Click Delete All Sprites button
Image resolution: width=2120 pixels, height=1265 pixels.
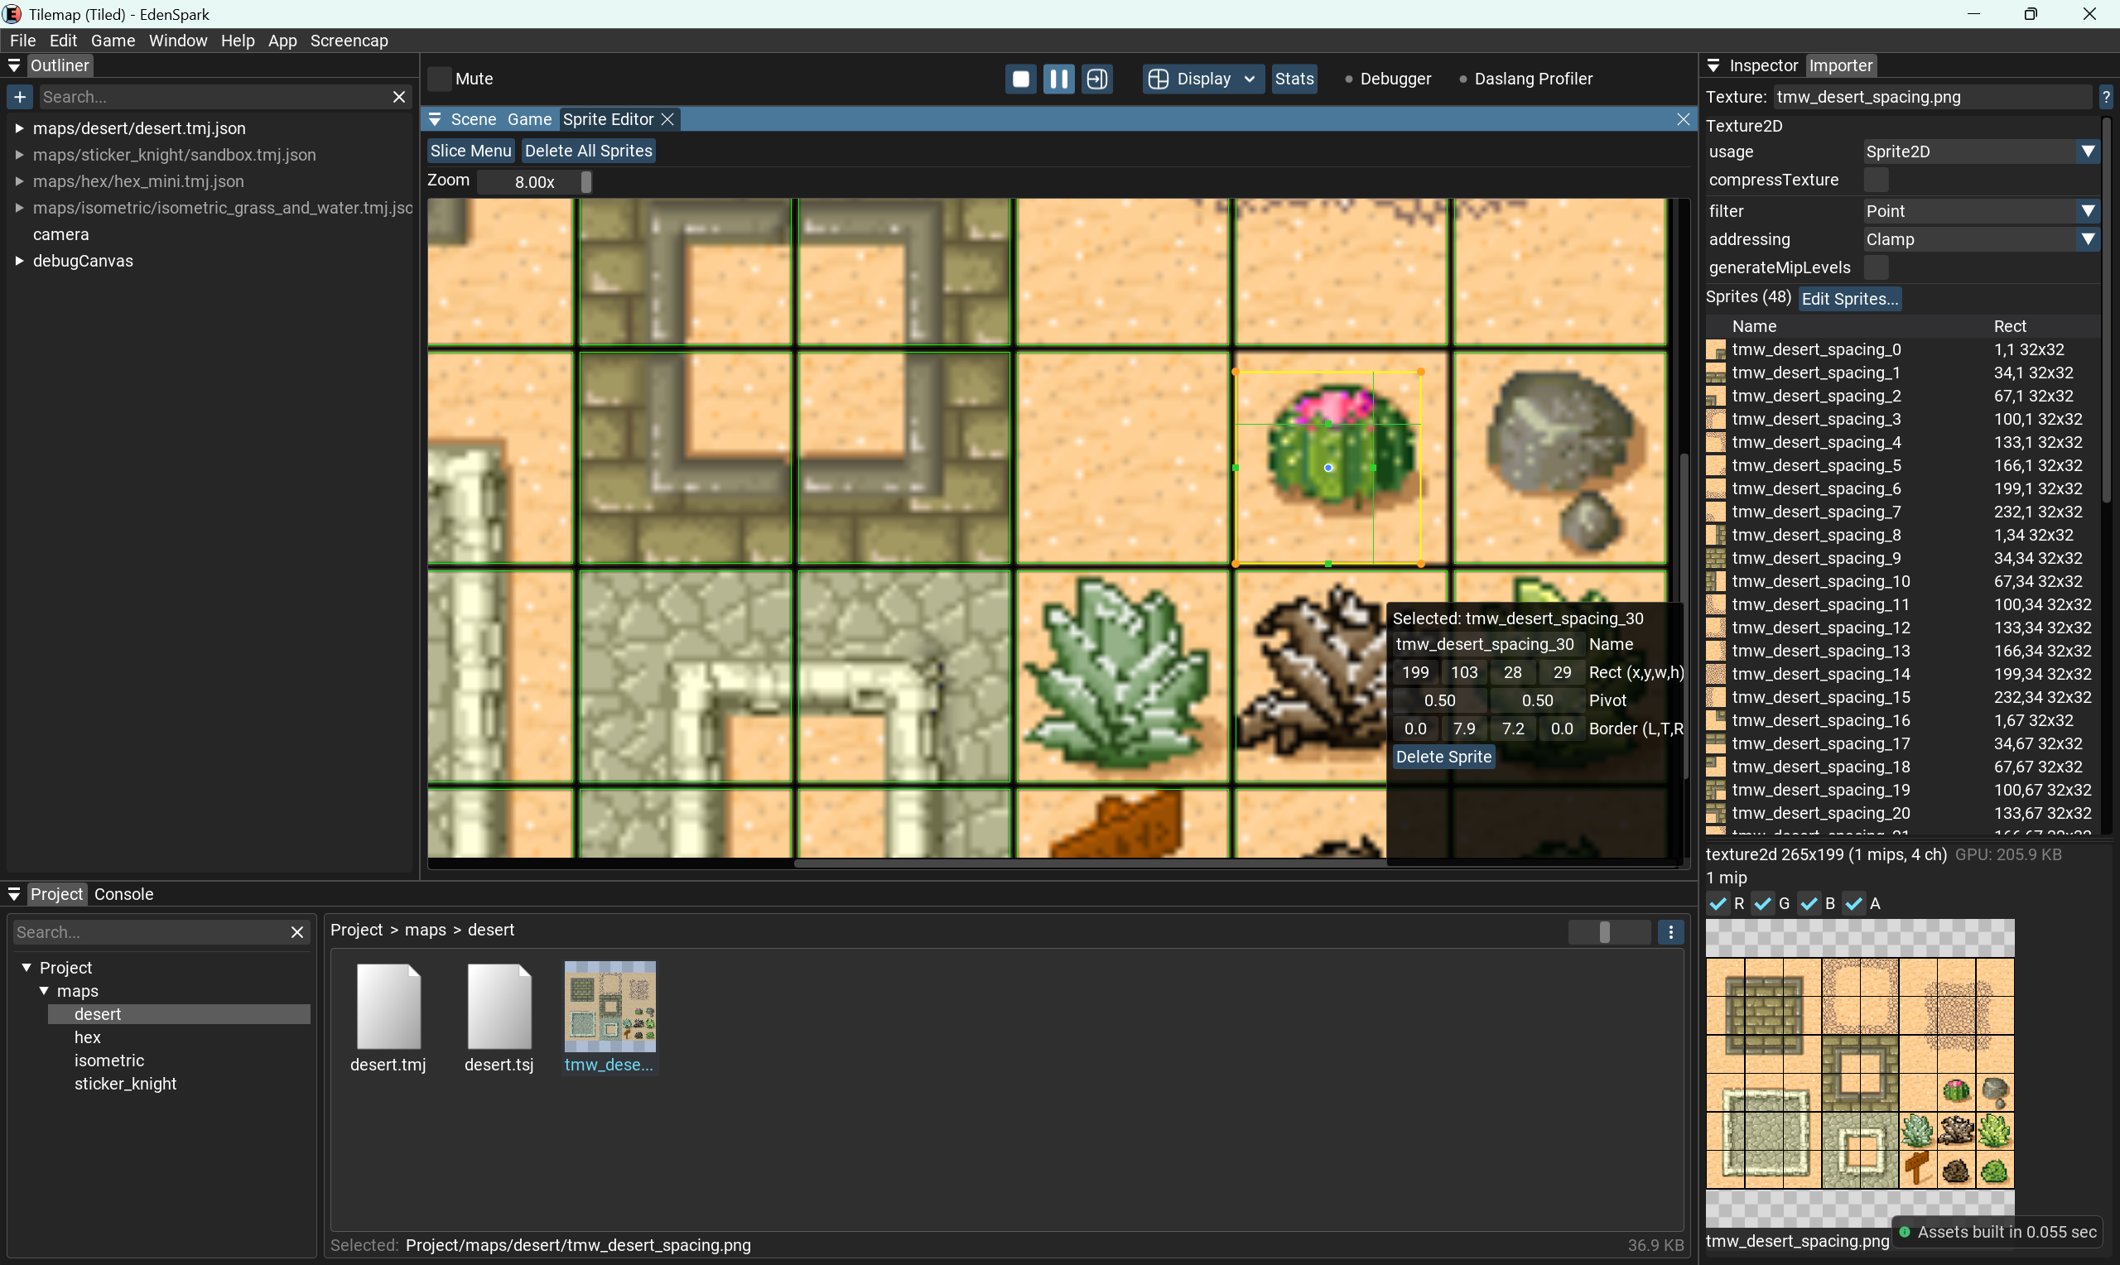(588, 151)
